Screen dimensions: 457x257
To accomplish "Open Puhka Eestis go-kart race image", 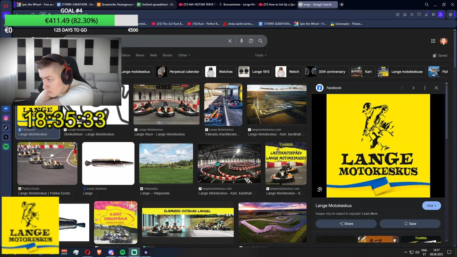I will tap(47, 163).
